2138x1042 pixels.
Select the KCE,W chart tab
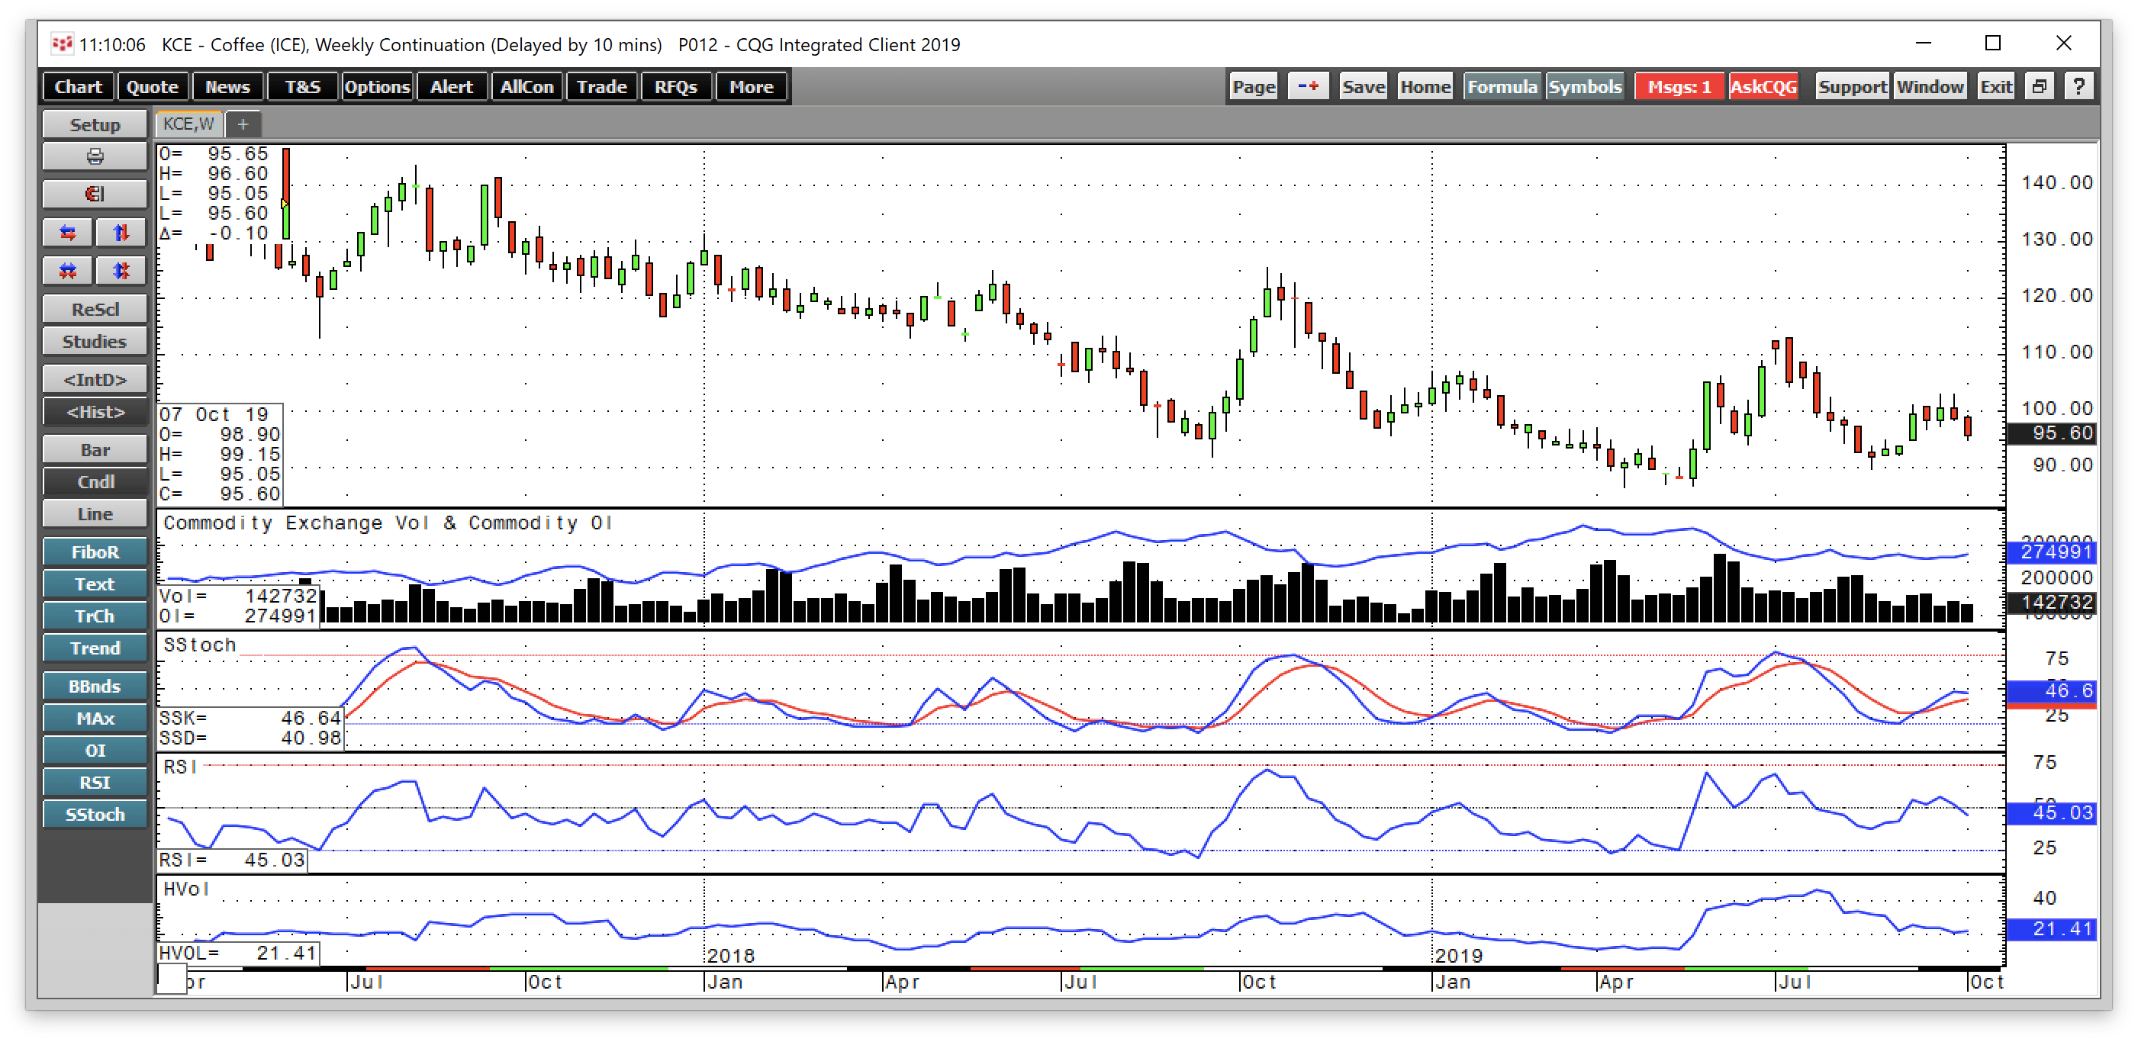[188, 124]
